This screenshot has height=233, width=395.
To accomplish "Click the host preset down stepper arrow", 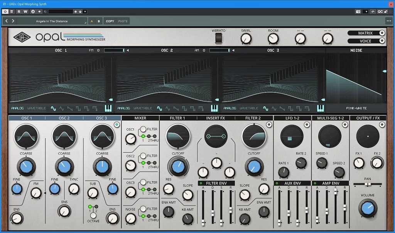I will (x=80, y=12).
